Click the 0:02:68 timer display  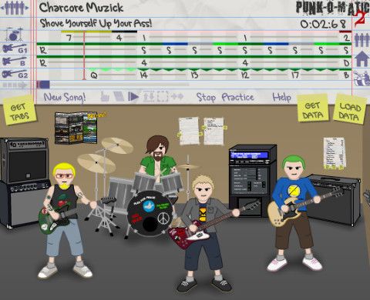[x=323, y=24]
